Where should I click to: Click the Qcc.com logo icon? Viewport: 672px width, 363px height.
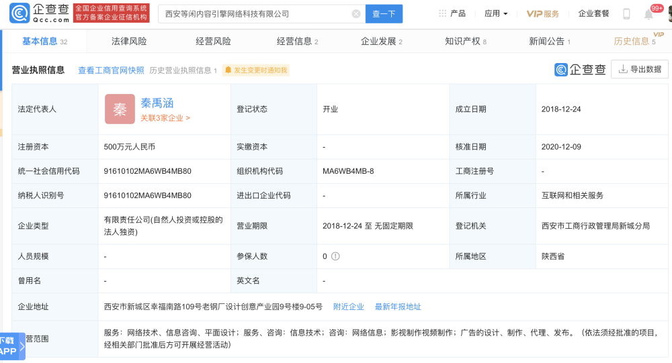[19, 13]
